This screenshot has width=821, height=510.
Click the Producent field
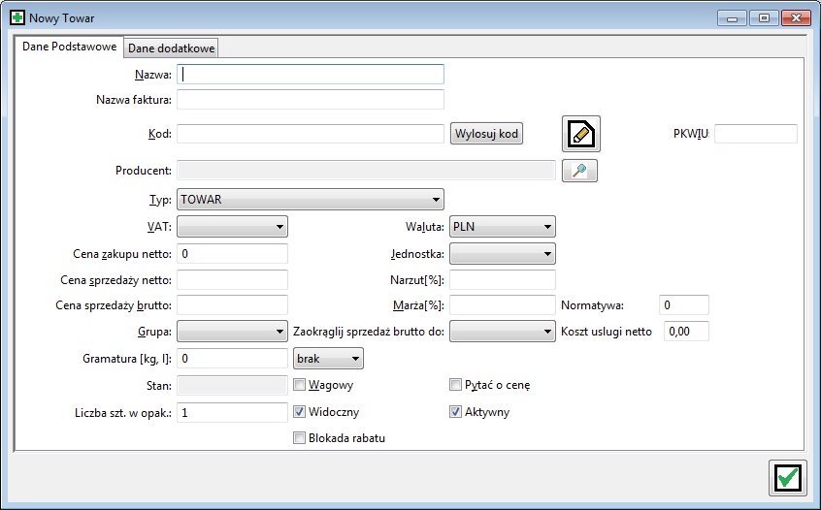coord(366,171)
